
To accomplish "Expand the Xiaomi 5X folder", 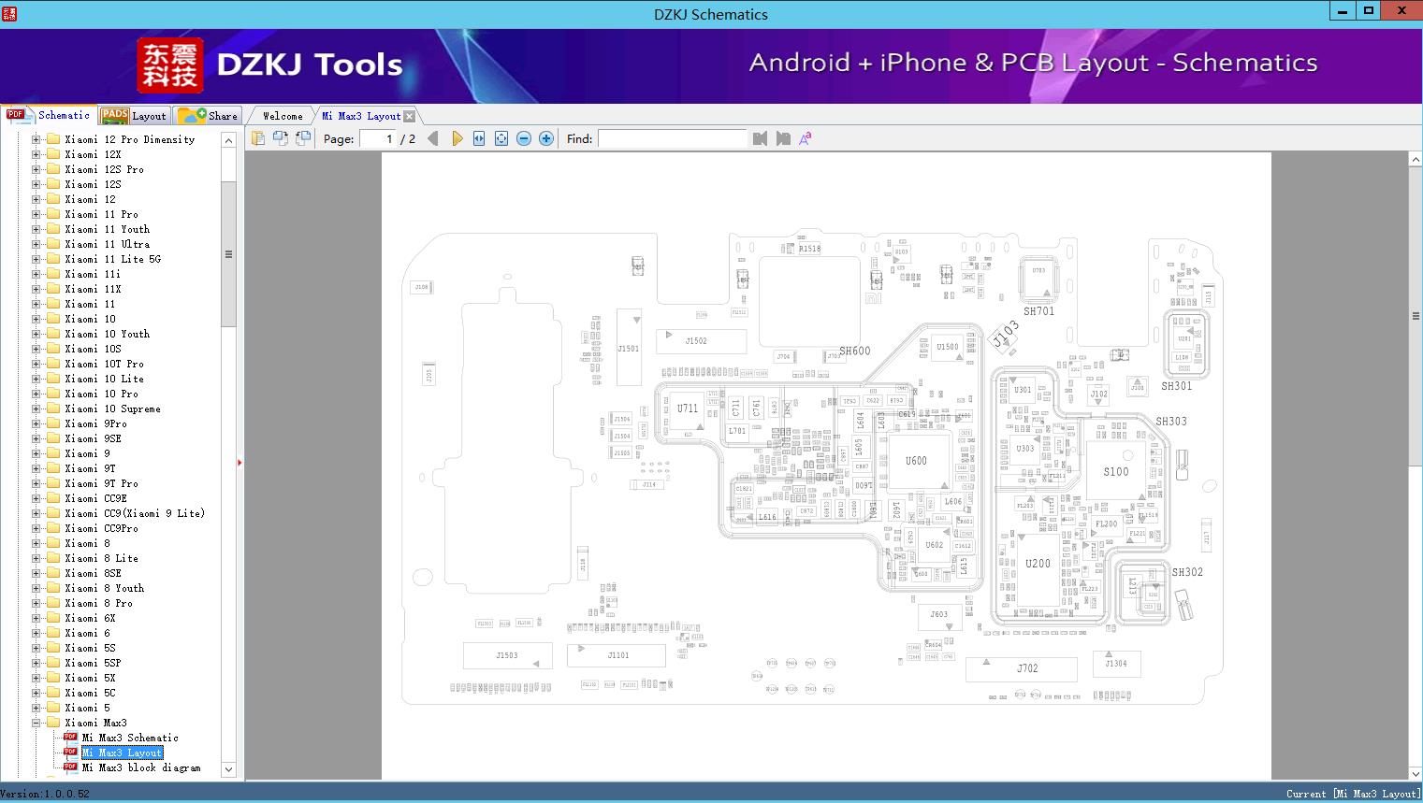I will click(36, 678).
